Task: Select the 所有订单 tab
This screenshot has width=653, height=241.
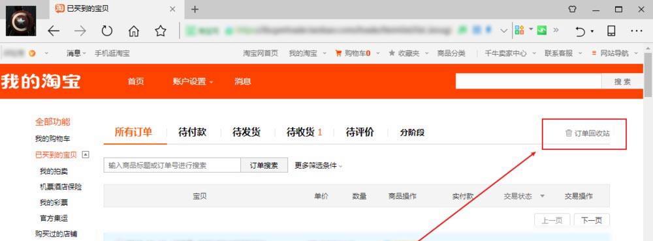Action: point(133,133)
